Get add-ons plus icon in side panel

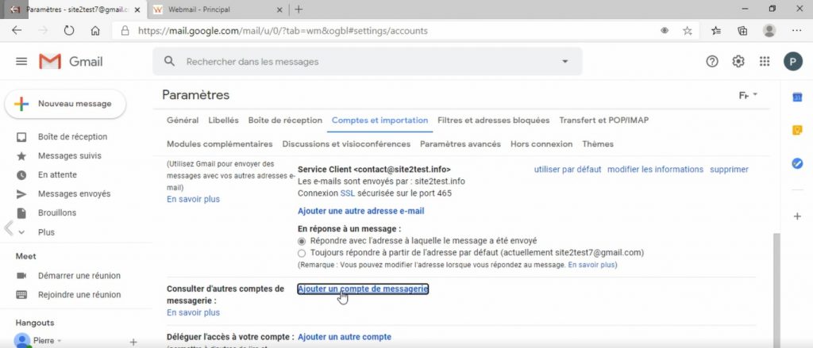pyautogui.click(x=797, y=216)
